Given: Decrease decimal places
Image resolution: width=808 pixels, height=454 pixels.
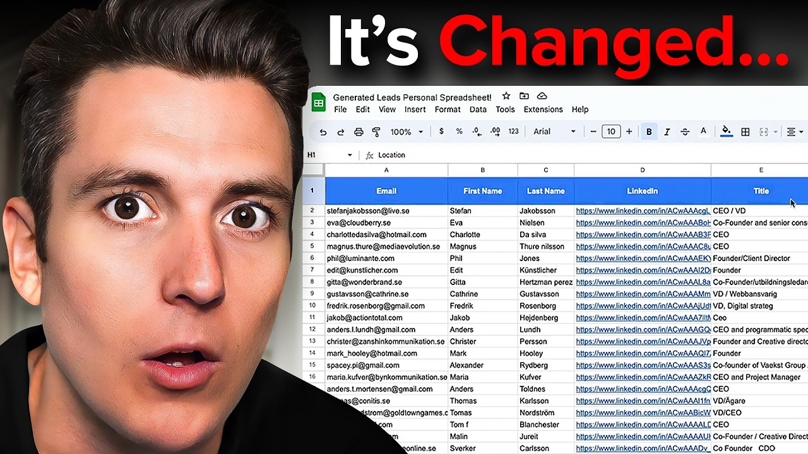Looking at the screenshot, I should pyautogui.click(x=477, y=132).
